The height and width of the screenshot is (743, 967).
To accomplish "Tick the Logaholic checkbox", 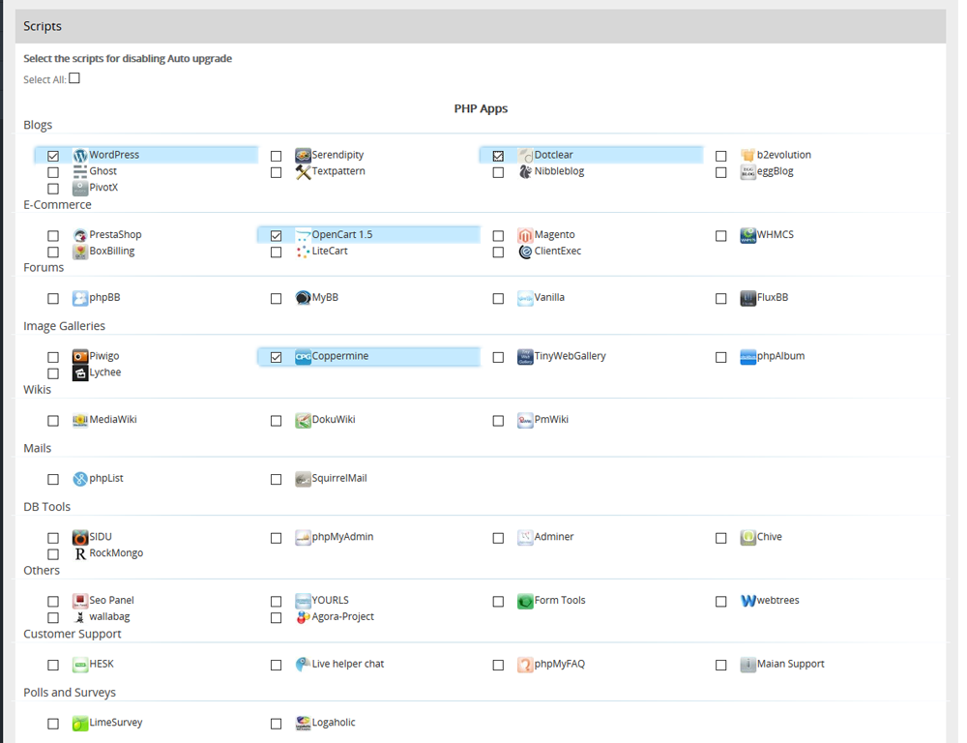I will coord(276,724).
